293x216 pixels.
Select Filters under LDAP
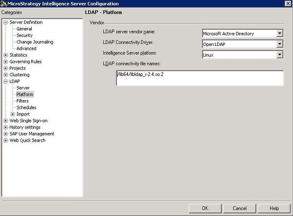pyautogui.click(x=23, y=101)
